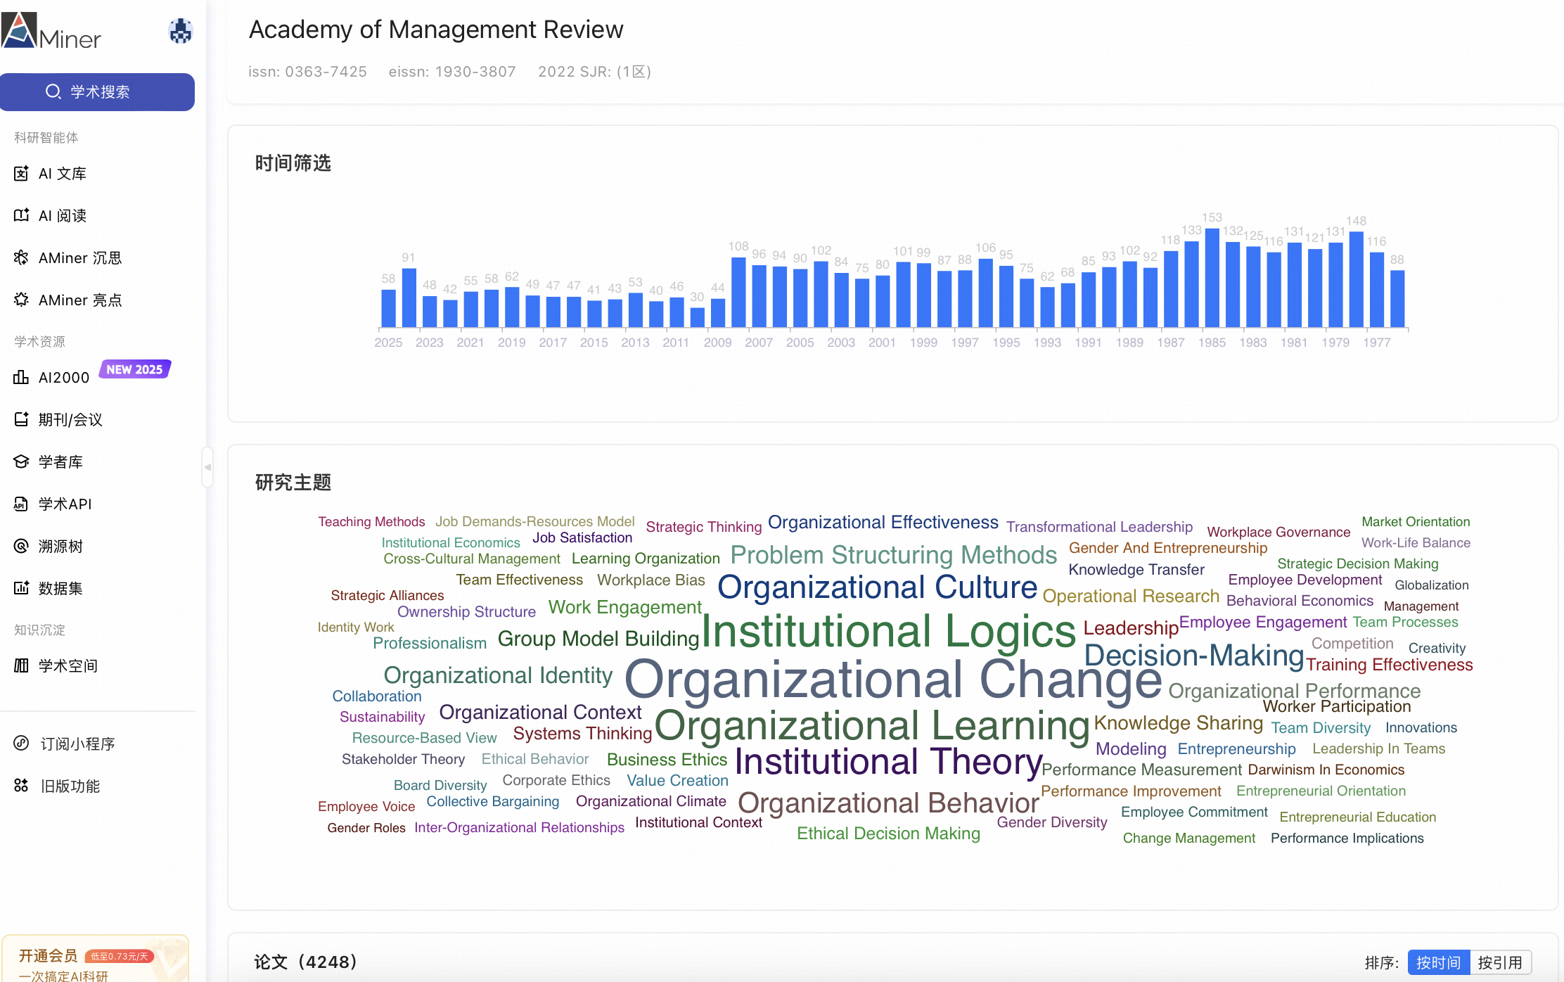This screenshot has height=982, width=1564.
Task: Select the AMiner 沉思 icon
Action: [x=21, y=257]
